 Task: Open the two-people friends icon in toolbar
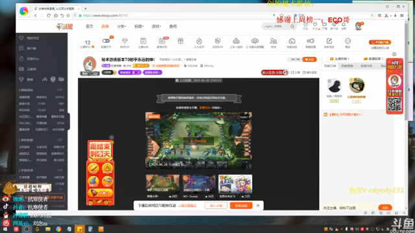click(274, 41)
